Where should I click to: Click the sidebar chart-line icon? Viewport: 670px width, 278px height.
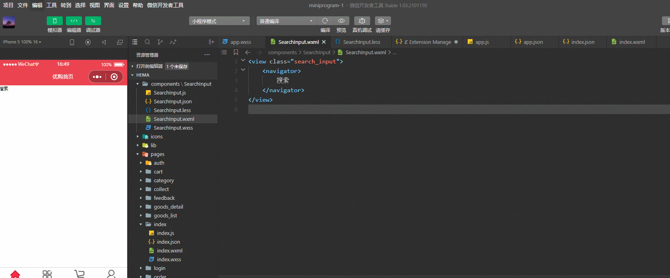click(173, 42)
